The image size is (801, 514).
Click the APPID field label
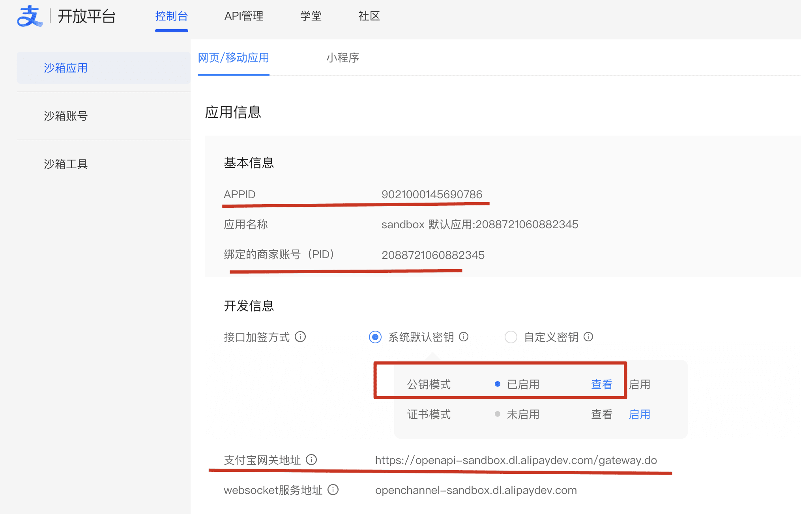coord(240,194)
